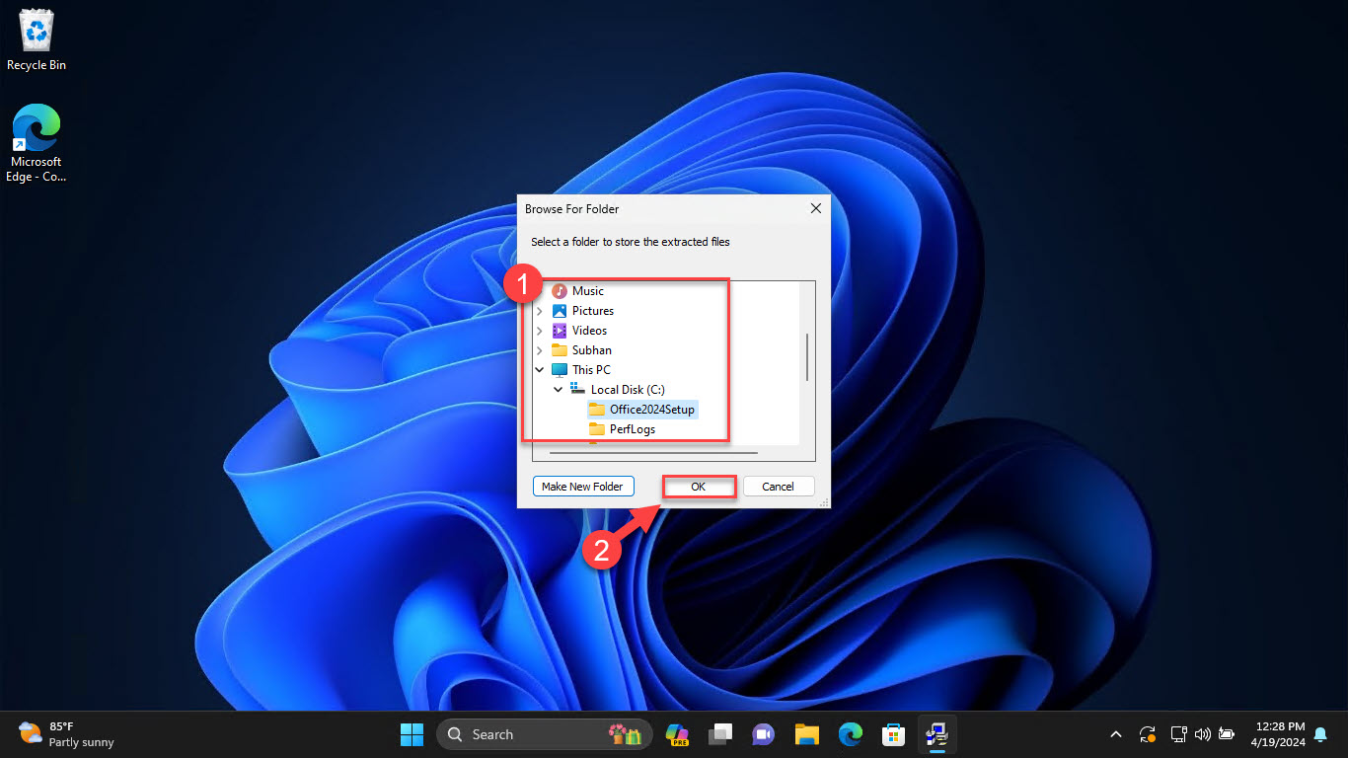
Task: Click the Office2024Setup folder icon
Action: coord(597,409)
